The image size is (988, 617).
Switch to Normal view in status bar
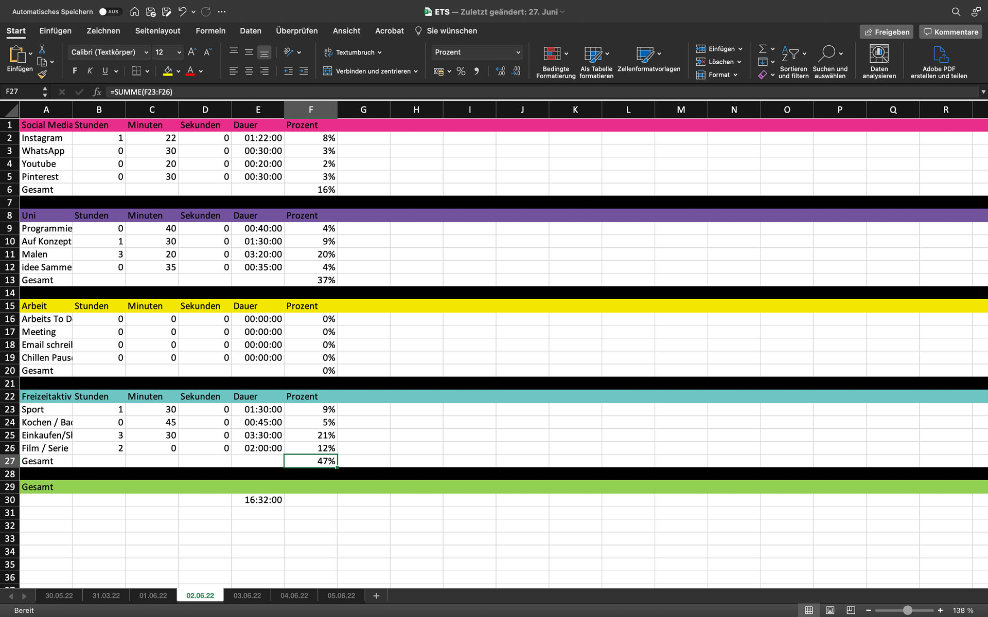809,610
